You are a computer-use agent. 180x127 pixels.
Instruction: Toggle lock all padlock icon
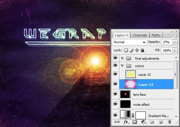[142, 50]
